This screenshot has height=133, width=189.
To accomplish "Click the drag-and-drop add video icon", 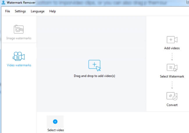I will (94, 65).
